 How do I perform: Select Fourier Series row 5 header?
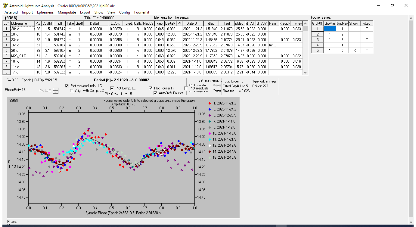point(318,51)
